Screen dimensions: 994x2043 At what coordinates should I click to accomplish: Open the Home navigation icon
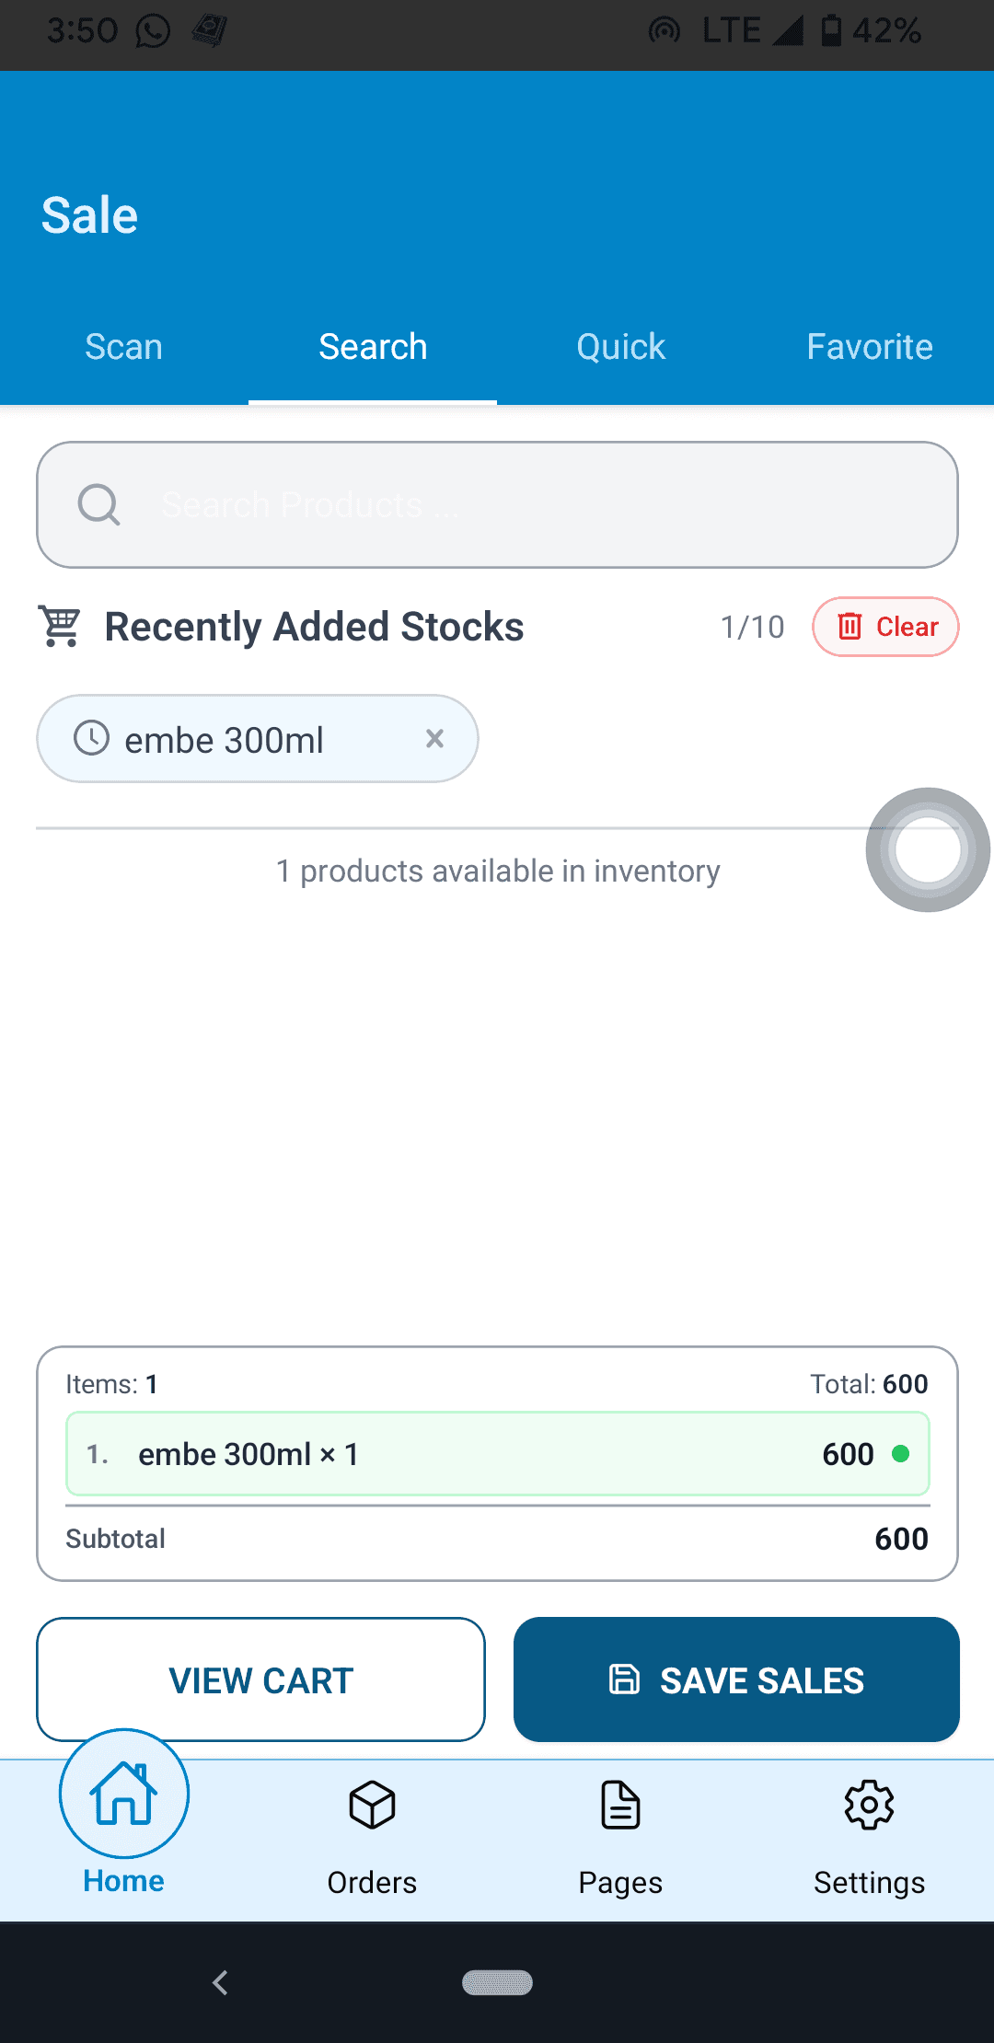click(x=124, y=1794)
